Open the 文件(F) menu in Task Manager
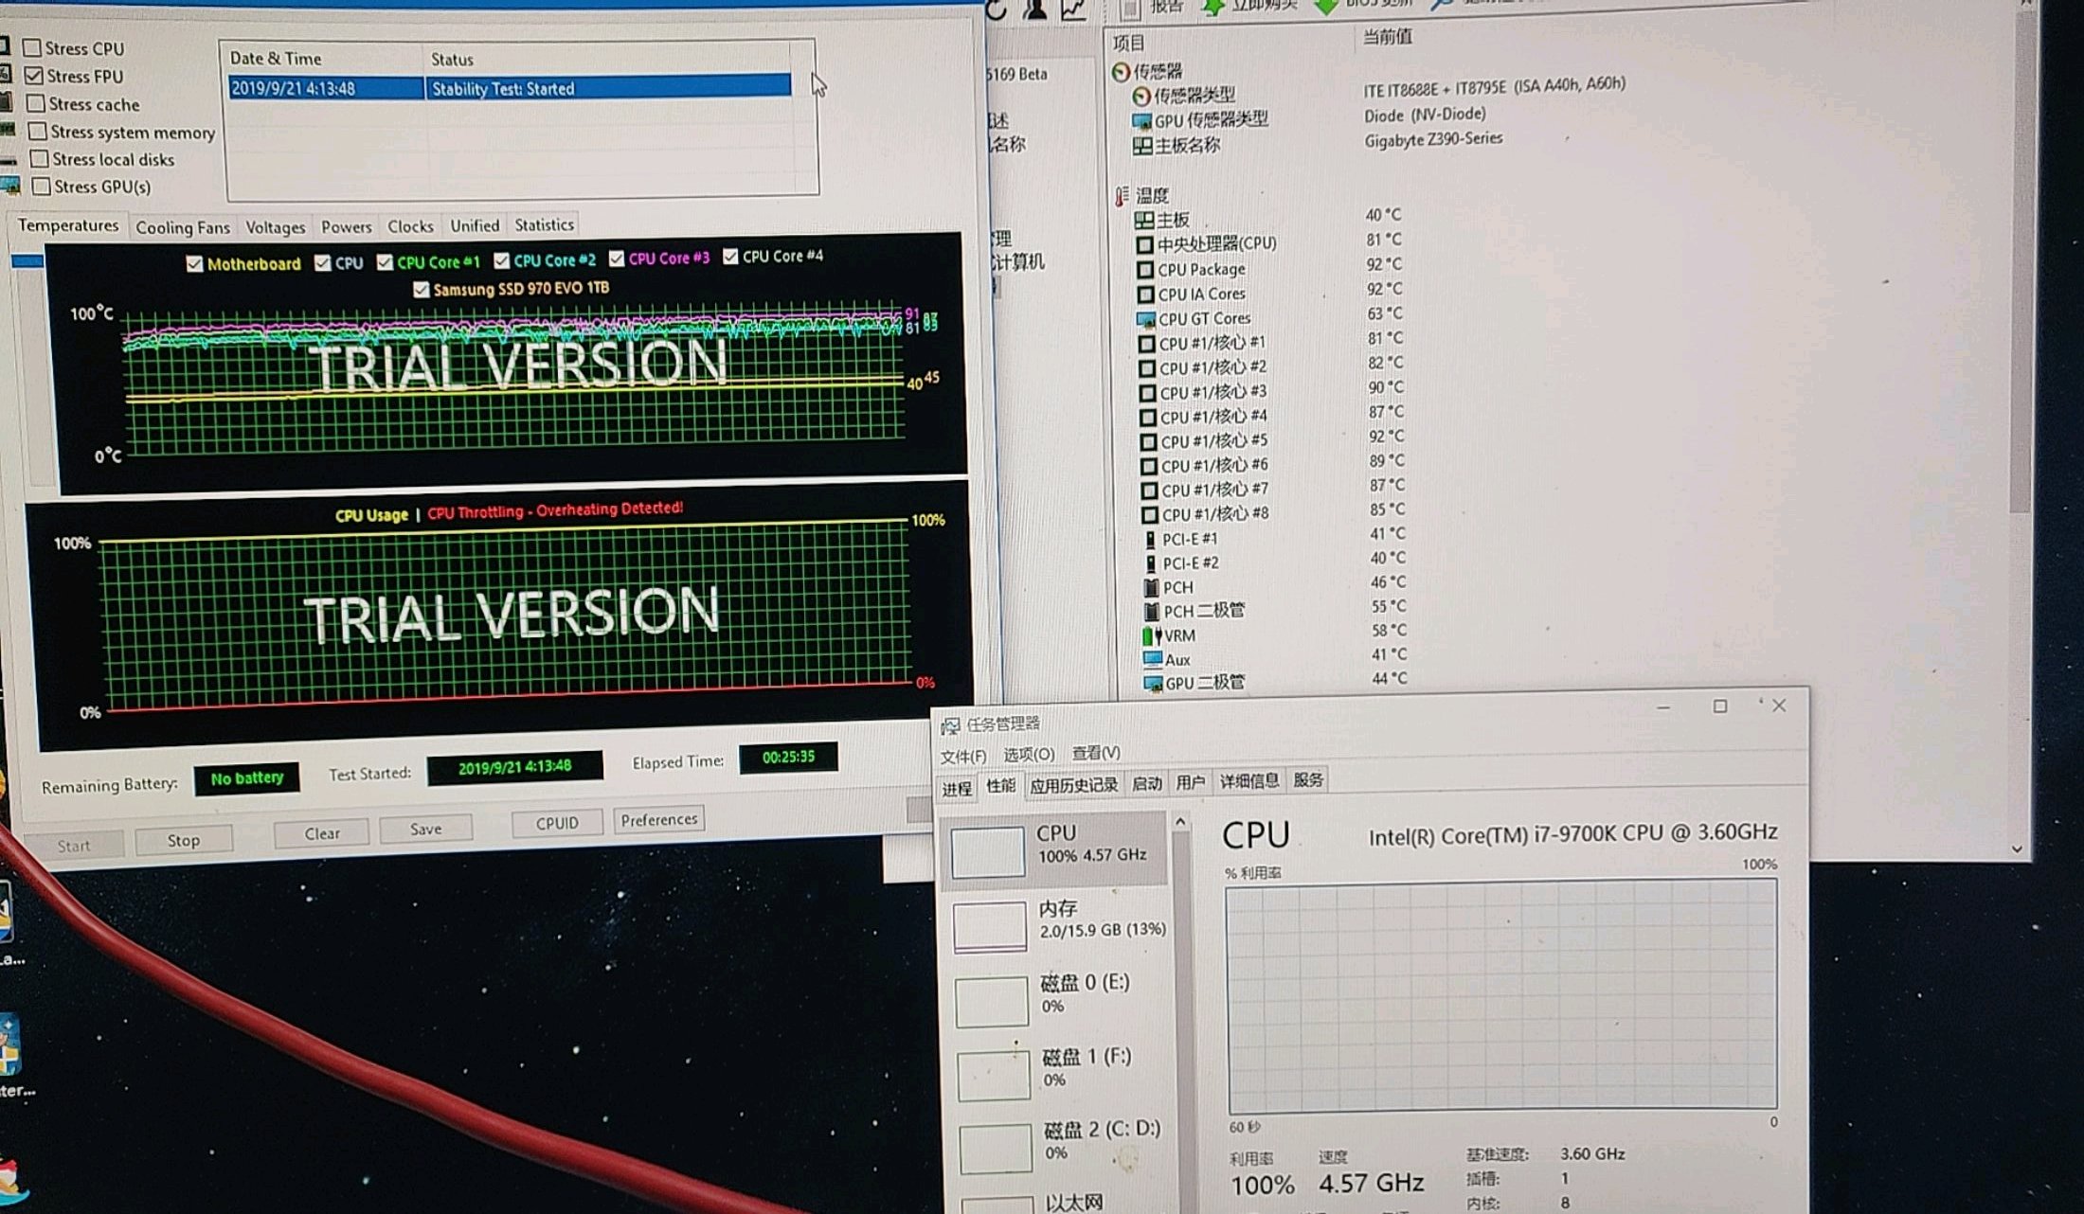 click(x=962, y=756)
